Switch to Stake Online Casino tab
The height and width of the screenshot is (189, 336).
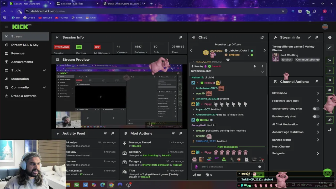click(124, 4)
